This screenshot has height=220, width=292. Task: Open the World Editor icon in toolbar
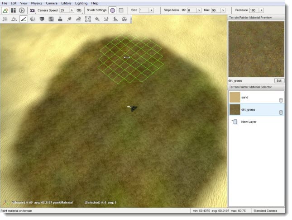5,10
